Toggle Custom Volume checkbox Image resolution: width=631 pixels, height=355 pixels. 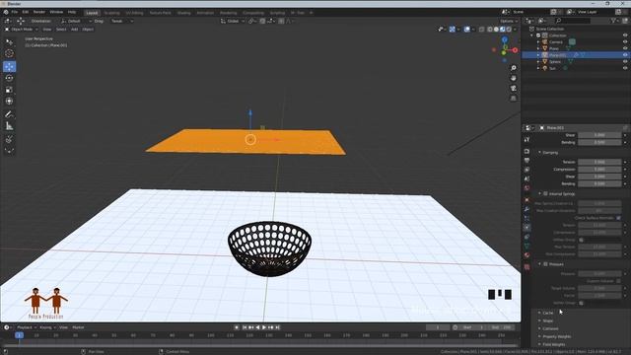(x=618, y=281)
